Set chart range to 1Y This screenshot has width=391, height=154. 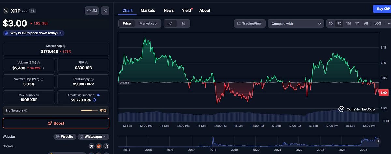coord(357,23)
